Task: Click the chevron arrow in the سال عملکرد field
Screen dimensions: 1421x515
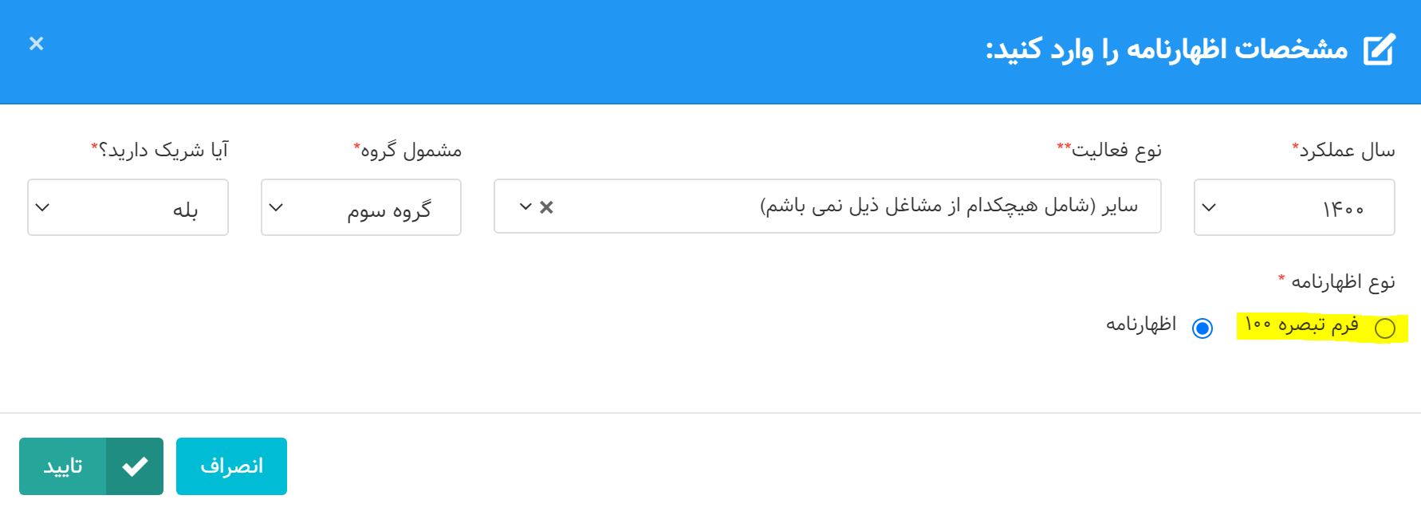Action: pos(1209,208)
